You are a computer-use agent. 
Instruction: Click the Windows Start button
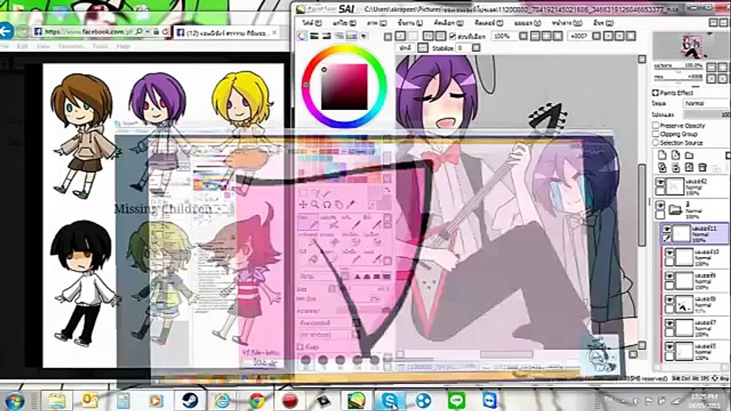coord(14,400)
